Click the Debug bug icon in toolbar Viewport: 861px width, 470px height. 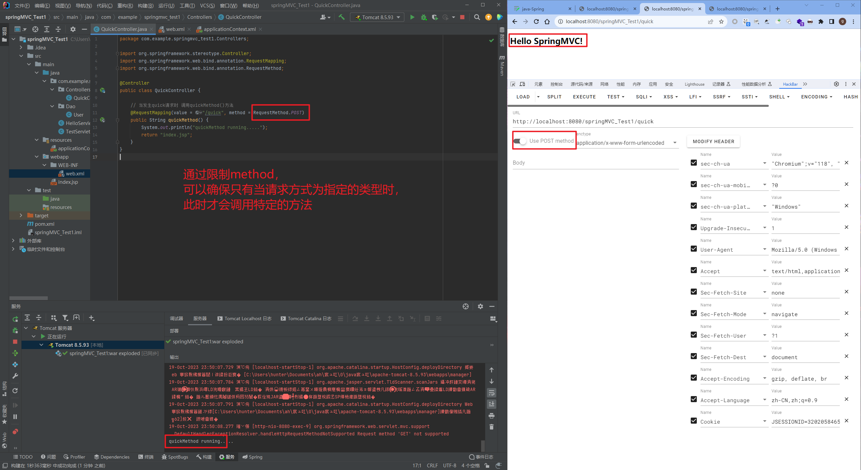[x=423, y=17]
